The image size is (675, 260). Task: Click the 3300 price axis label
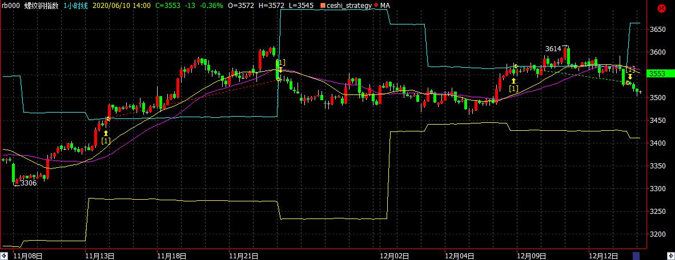[658, 189]
